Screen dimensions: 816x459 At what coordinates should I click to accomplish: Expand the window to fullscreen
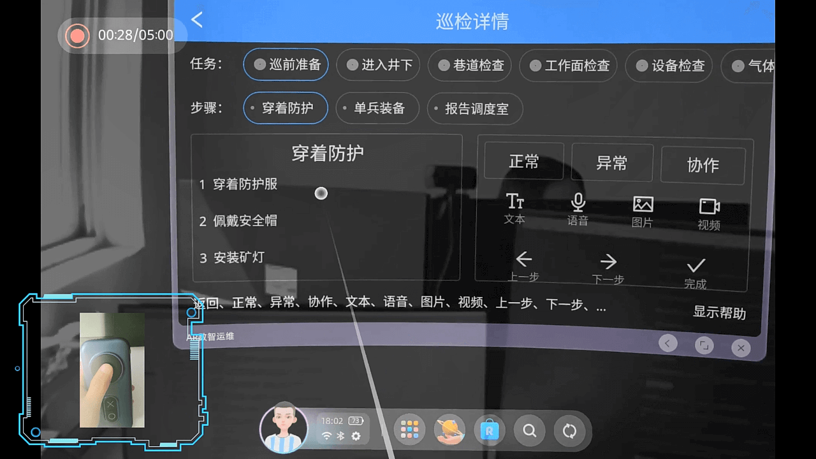coord(704,344)
